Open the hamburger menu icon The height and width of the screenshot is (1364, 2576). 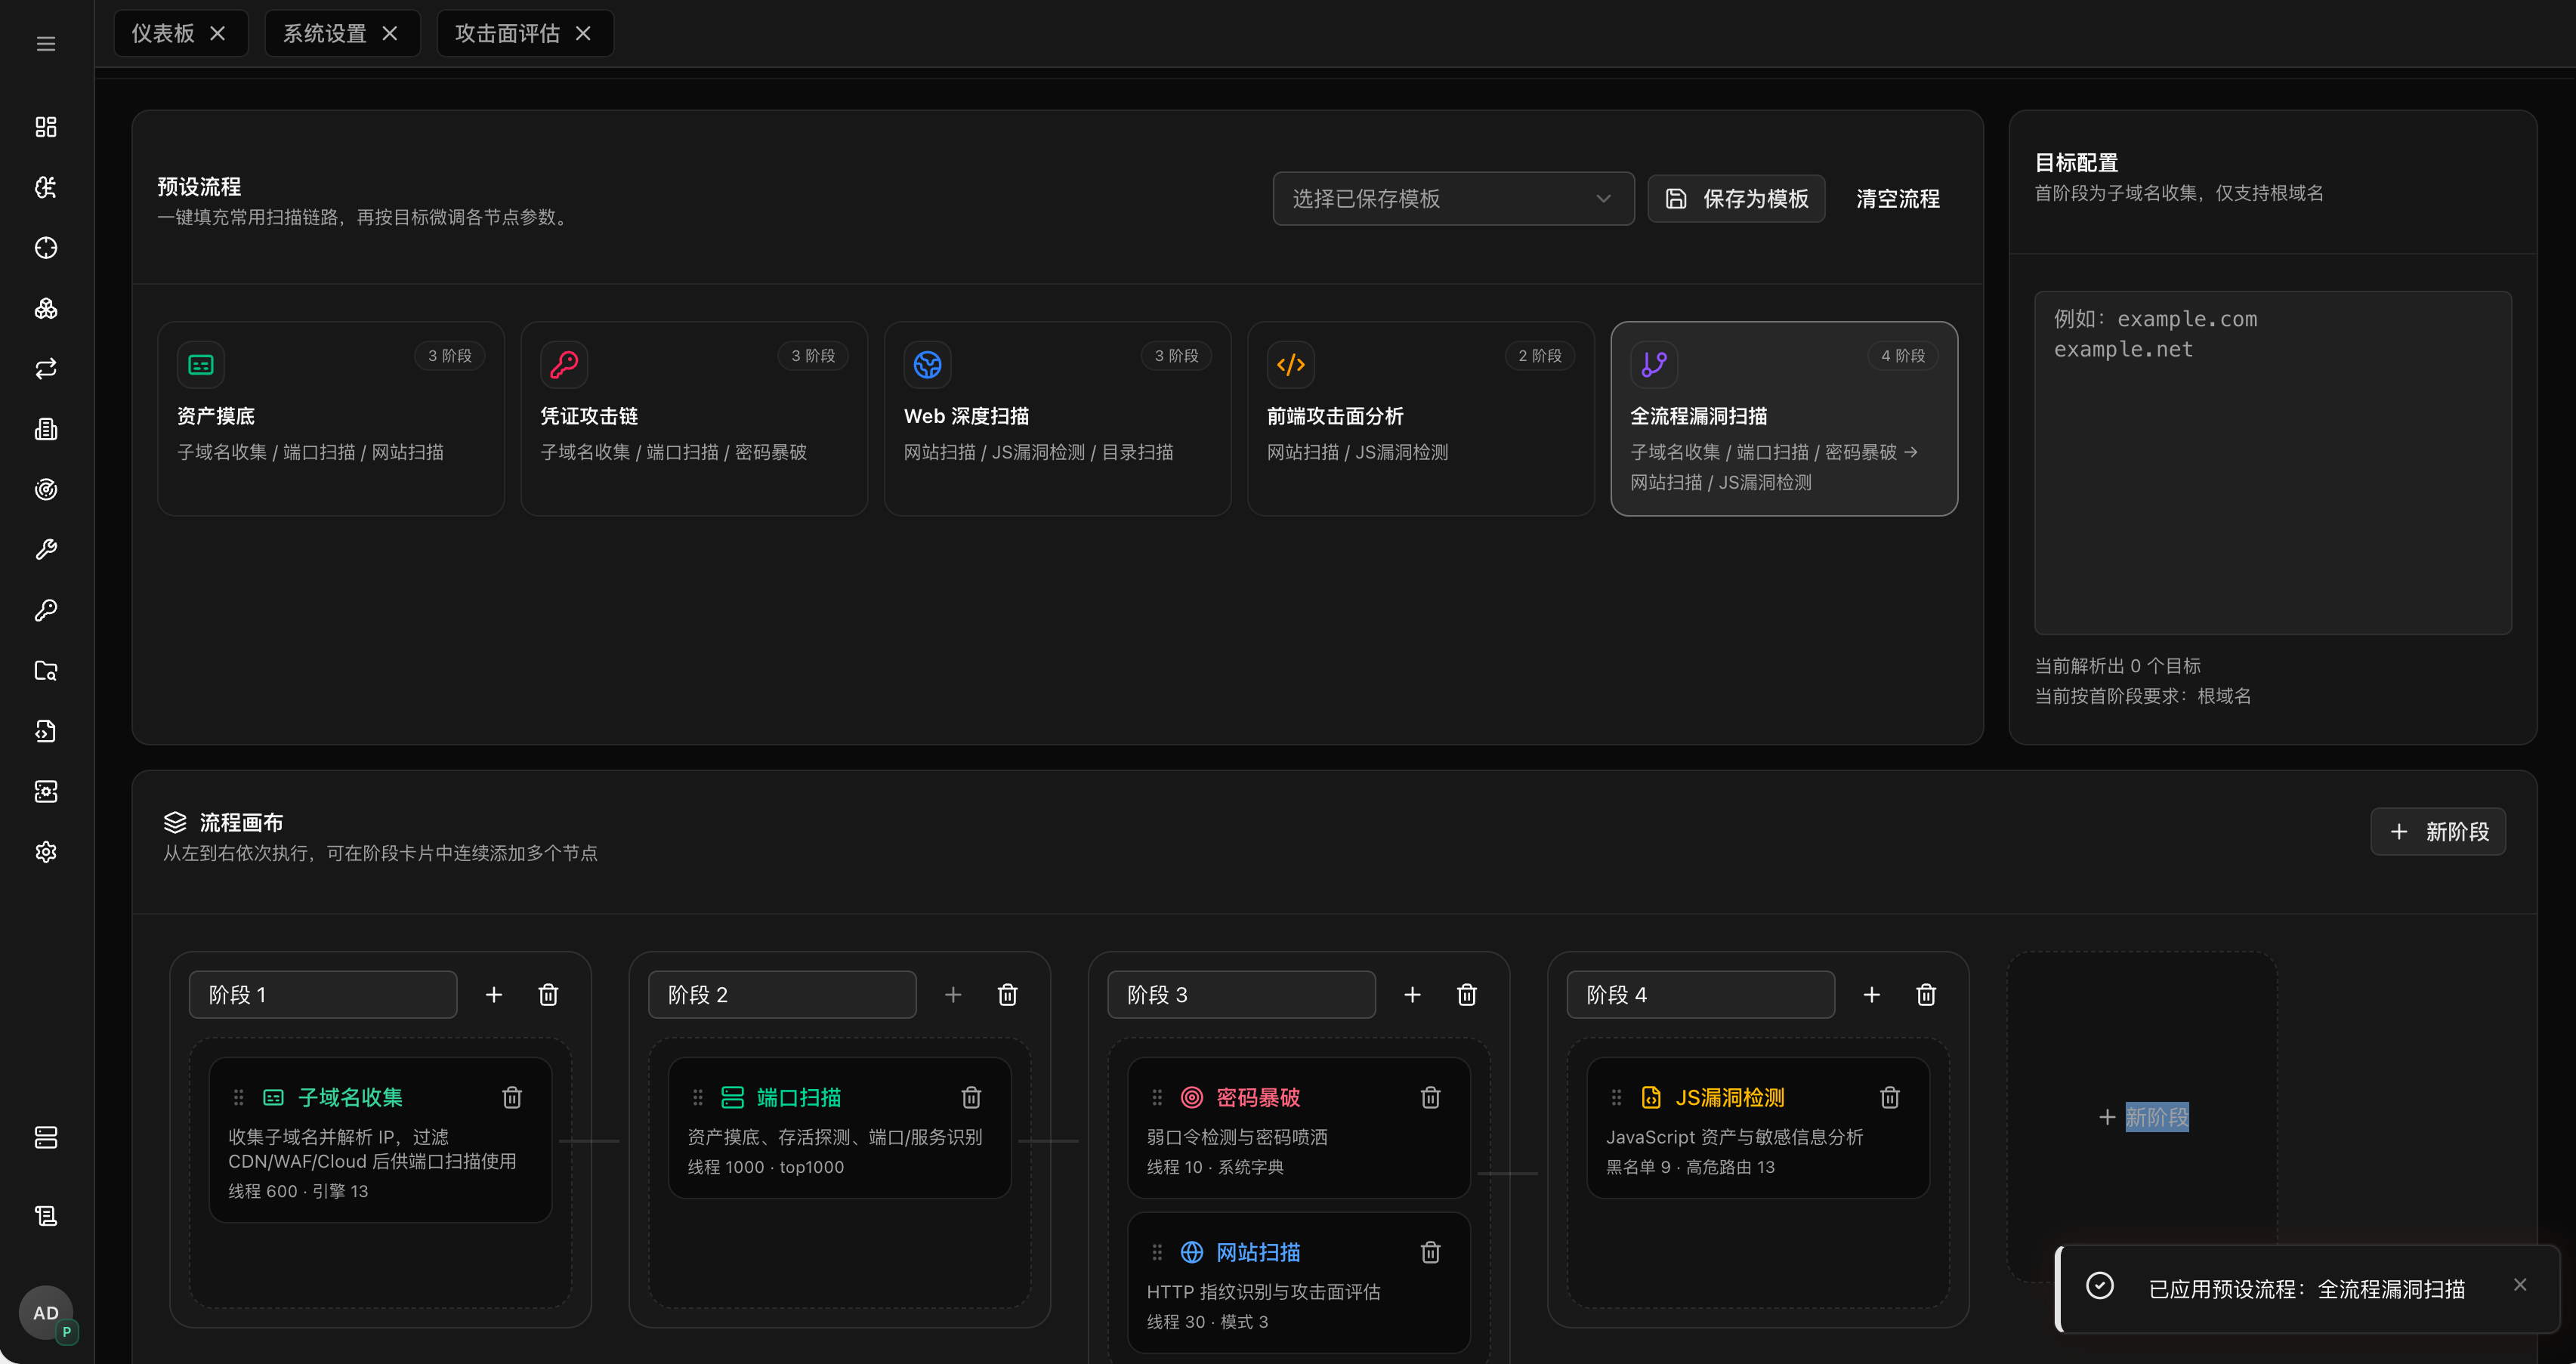pos(46,44)
